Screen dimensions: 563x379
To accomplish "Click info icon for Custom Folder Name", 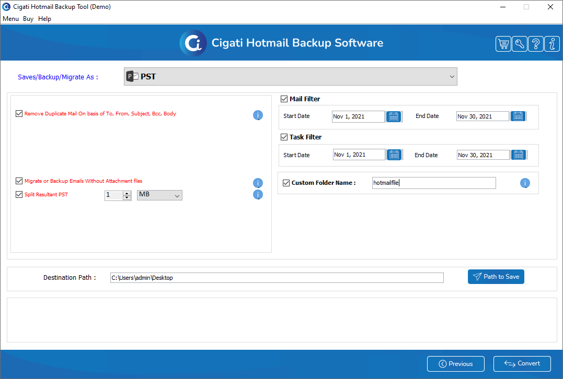I will 525,183.
